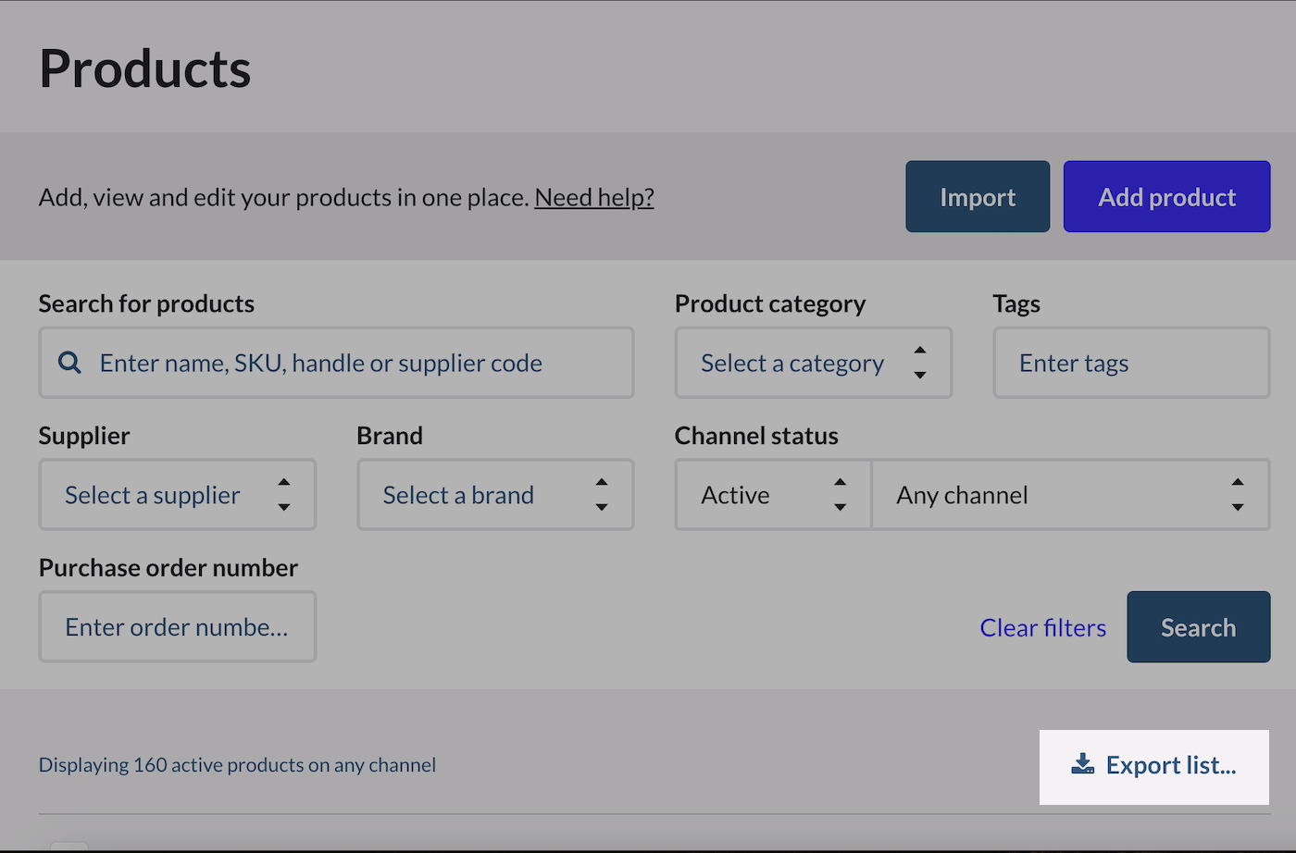Click the magnifying glass search icon
The image size is (1296, 853).
point(69,363)
